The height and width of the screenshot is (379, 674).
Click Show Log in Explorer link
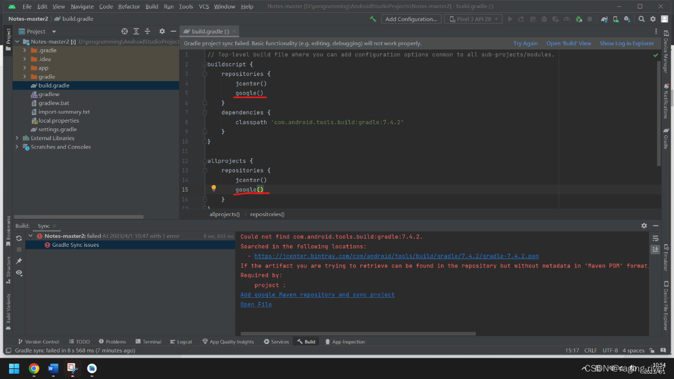tap(627, 44)
